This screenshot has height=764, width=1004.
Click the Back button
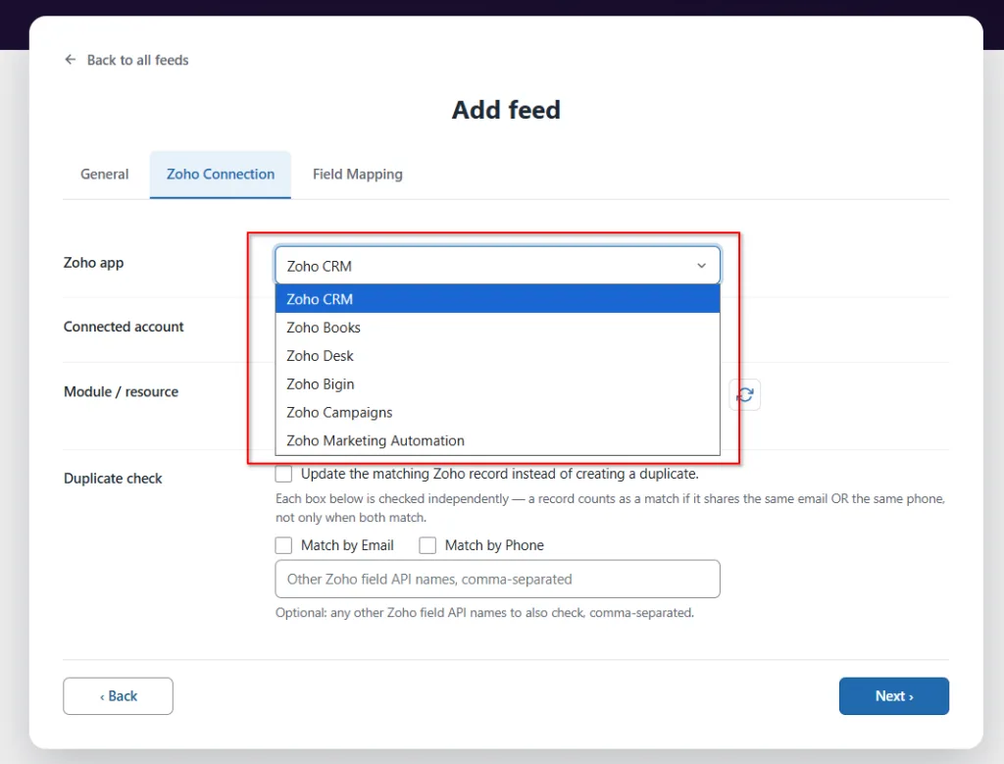[118, 696]
